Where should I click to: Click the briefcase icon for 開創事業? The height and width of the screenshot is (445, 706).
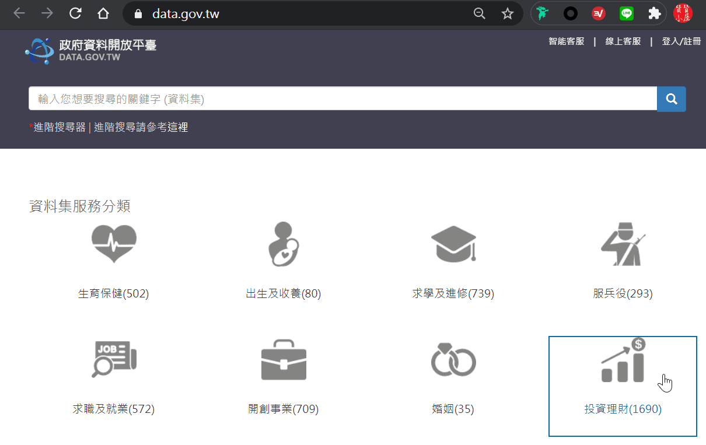coord(283,359)
